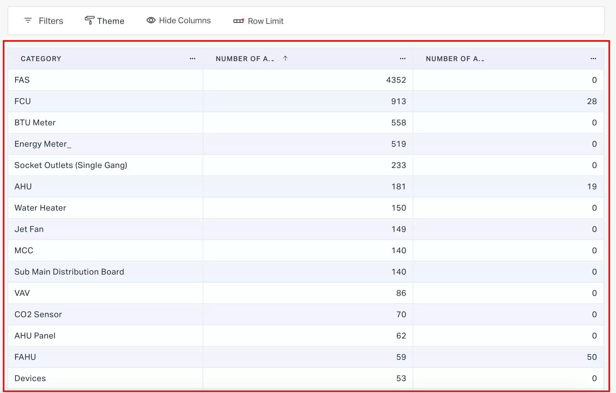The height and width of the screenshot is (393, 616).
Task: Open Category column options menu
Action: pos(193,59)
